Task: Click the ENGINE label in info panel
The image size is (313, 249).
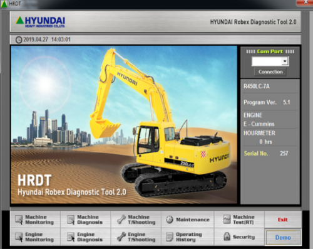Action: click(x=253, y=115)
